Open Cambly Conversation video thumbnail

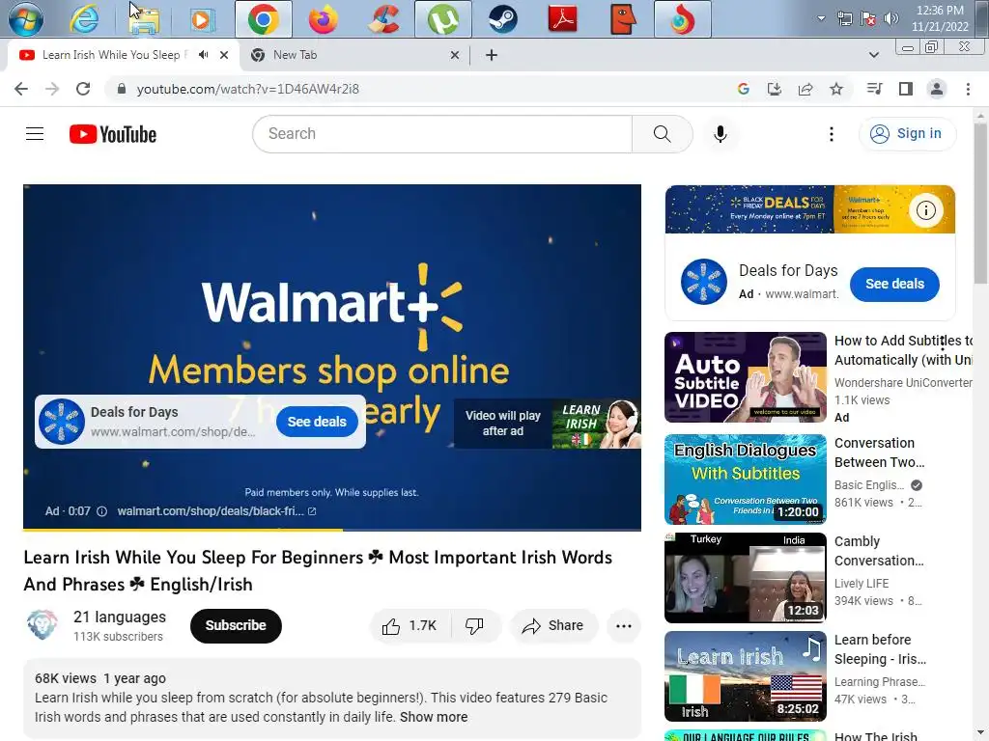745,578
